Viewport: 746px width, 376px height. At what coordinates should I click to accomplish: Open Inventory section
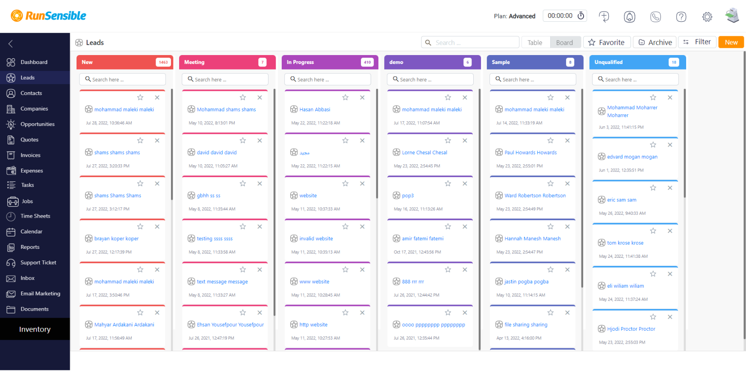[35, 329]
